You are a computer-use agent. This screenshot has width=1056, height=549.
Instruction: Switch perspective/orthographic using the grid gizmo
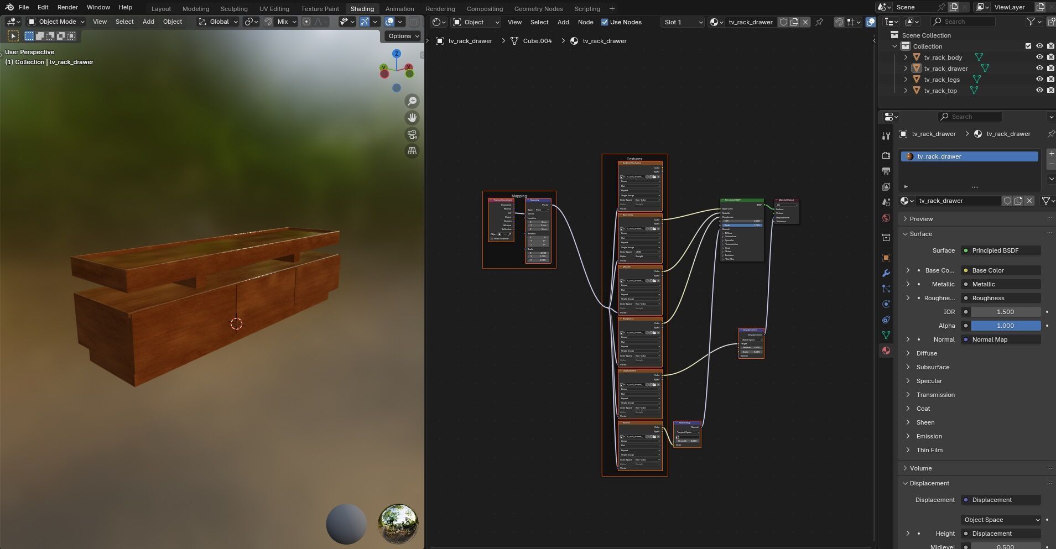[412, 151]
